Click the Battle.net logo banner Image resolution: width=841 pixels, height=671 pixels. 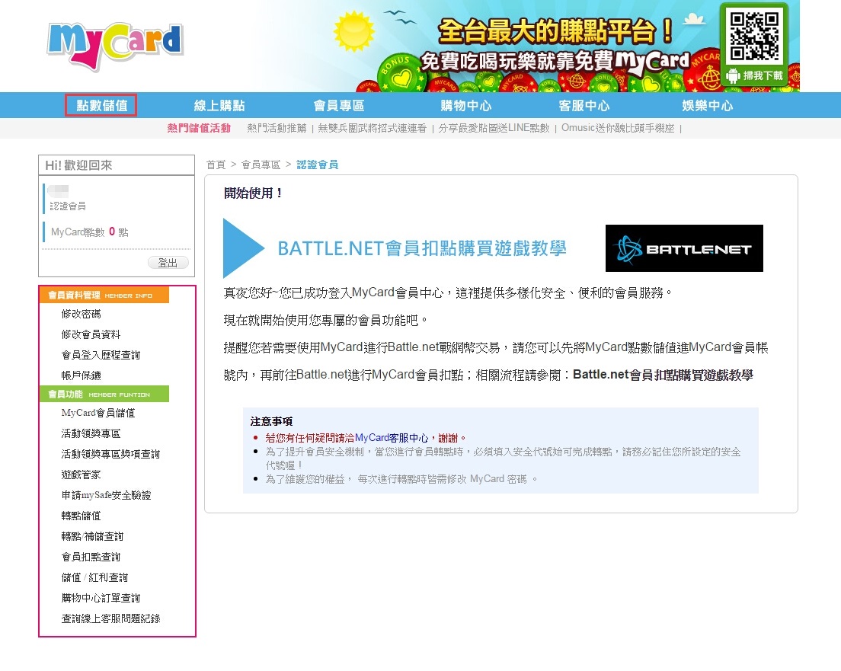(x=684, y=248)
